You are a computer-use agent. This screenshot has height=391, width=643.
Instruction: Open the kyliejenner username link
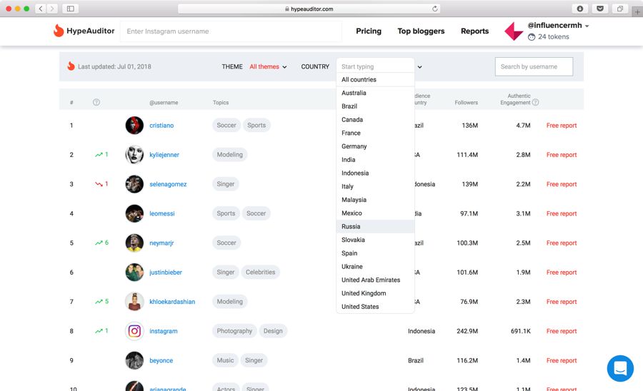point(164,155)
